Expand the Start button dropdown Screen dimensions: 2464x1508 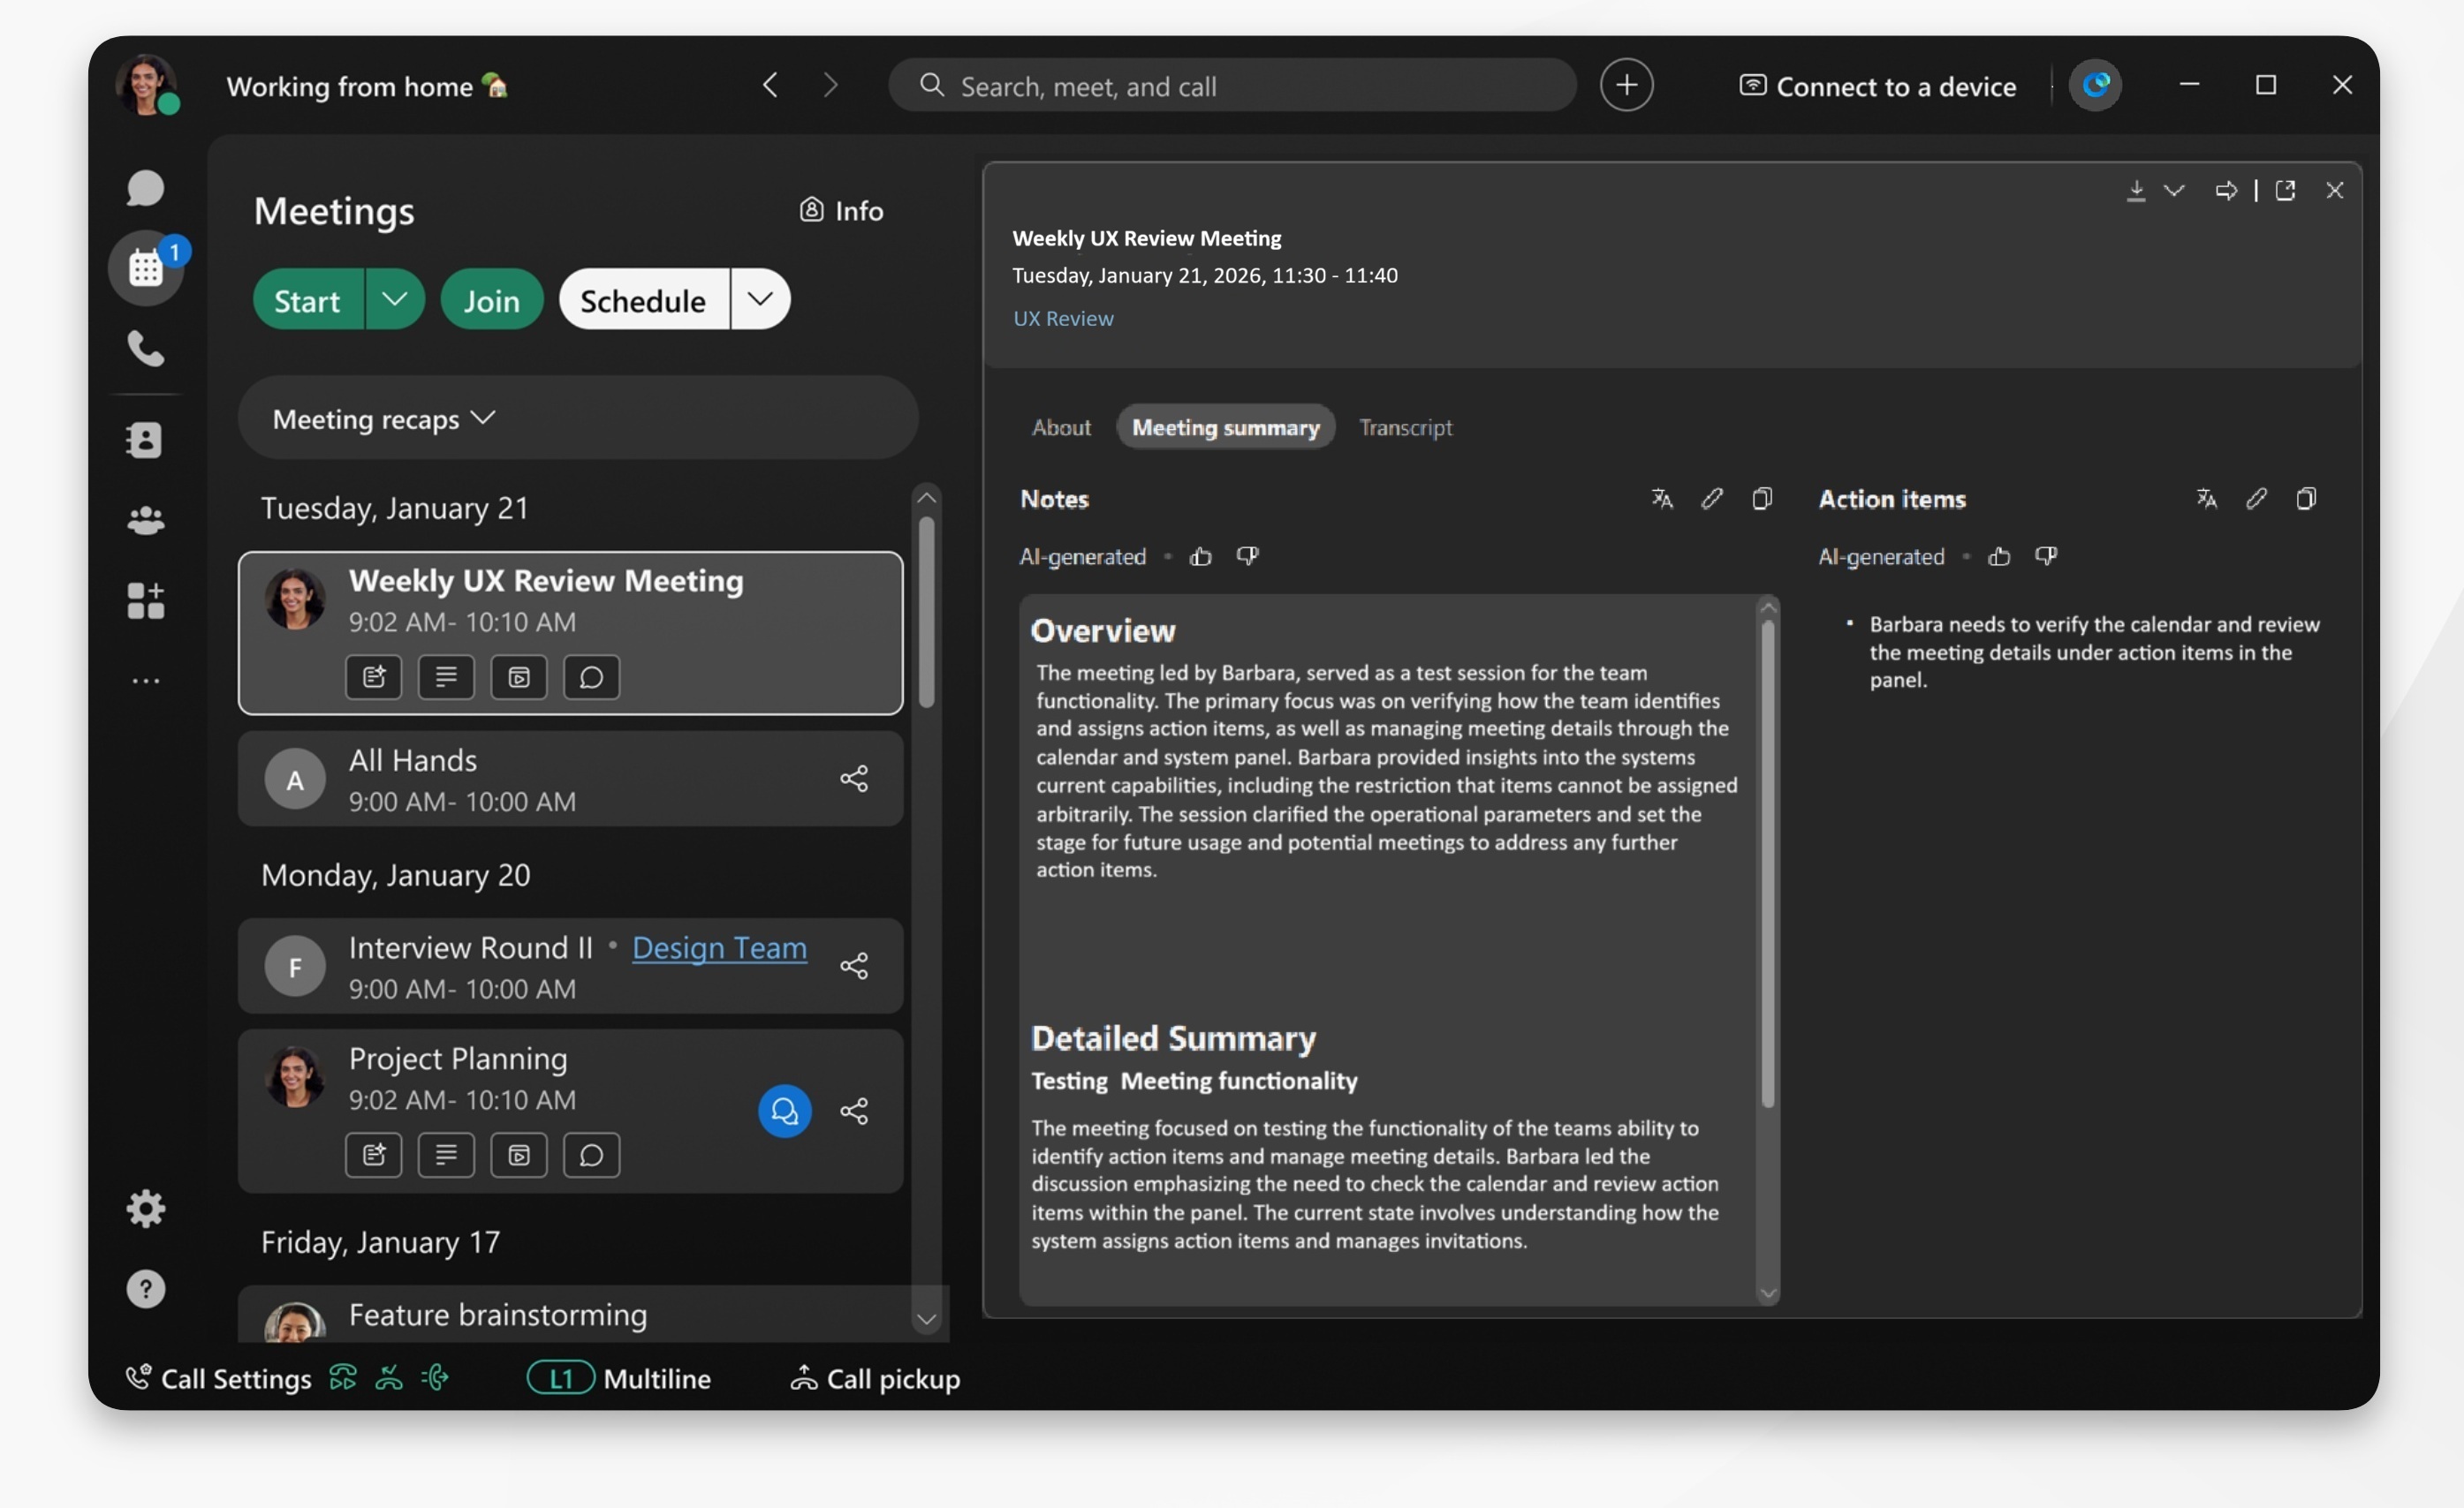click(395, 298)
